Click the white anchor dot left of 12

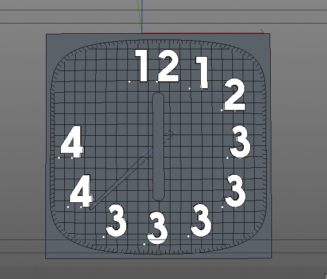point(129,81)
